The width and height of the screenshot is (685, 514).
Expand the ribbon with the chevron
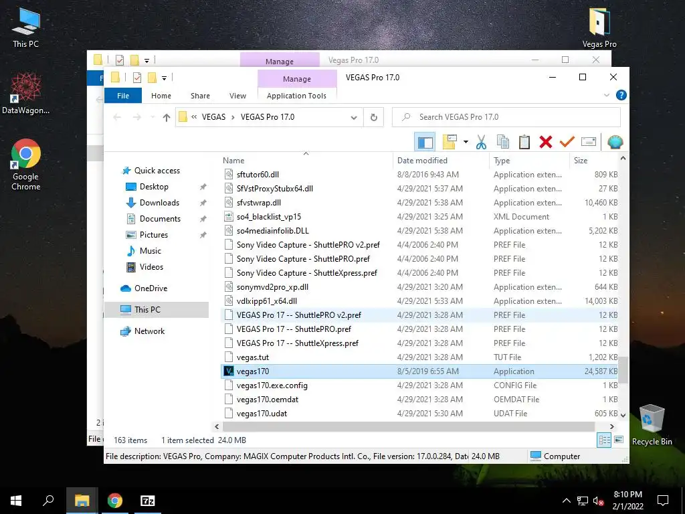[606, 95]
